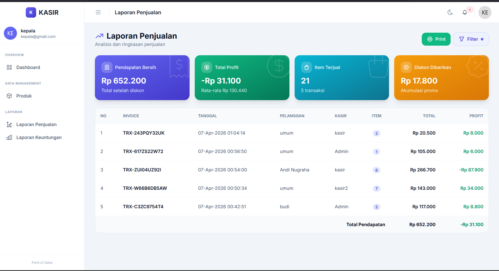The height and width of the screenshot is (271, 499).
Task: Open the KE user avatar menu in header
Action: click(x=485, y=12)
